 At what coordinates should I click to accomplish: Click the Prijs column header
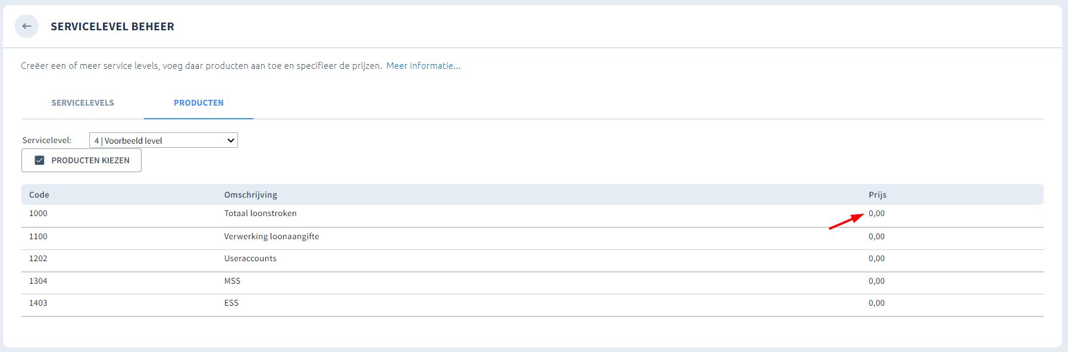878,195
